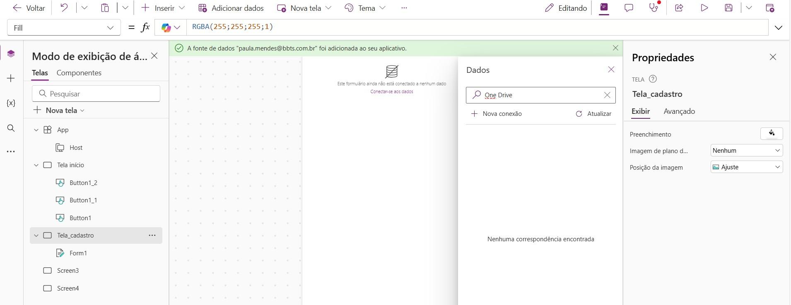This screenshot has height=305, width=791.
Task: Open the Fill property dropdown
Action: (x=64, y=28)
